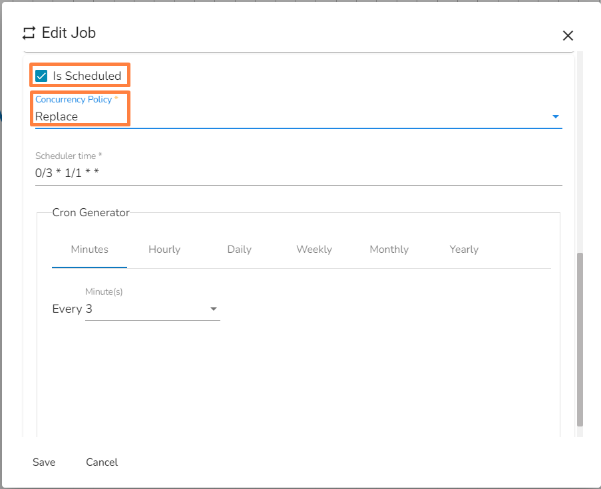Click the Concurrency Policy field label
The height and width of the screenshot is (489, 601).
pyautogui.click(x=73, y=99)
